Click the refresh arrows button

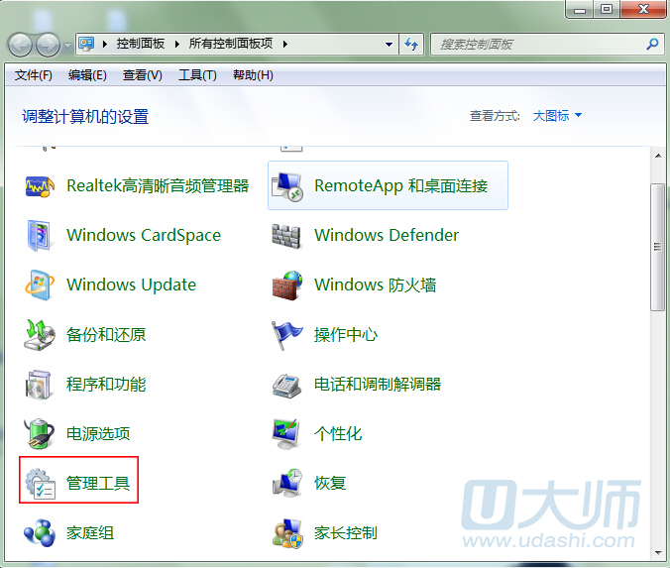click(411, 44)
